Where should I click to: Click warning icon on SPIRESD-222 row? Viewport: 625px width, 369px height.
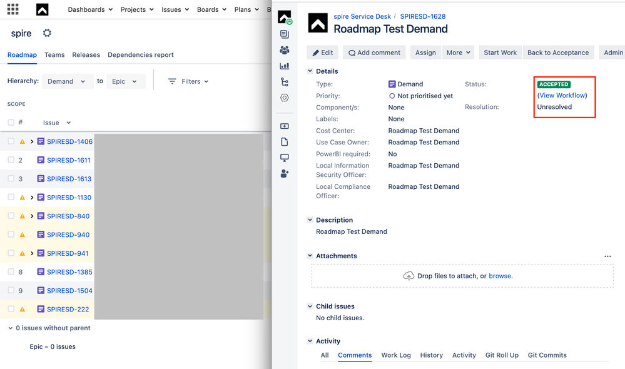coord(23,309)
